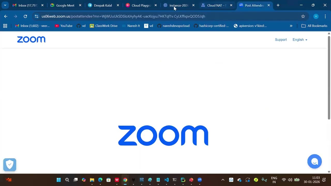Open Windows taskbar search
Screen dimensions: 331x186
coord(67,180)
